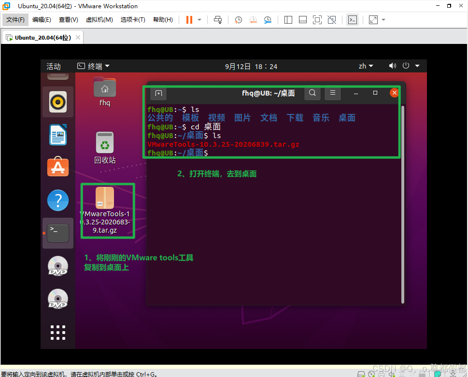Click the volume icon in top bar
468x377 pixels.
393,66
